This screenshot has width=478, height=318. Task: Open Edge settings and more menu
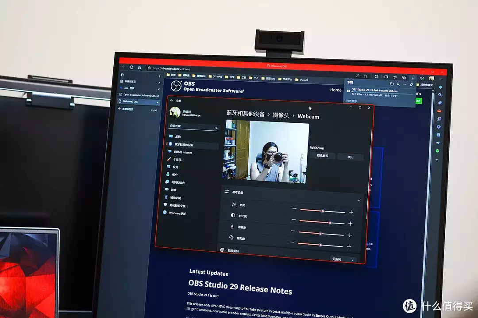click(x=440, y=79)
